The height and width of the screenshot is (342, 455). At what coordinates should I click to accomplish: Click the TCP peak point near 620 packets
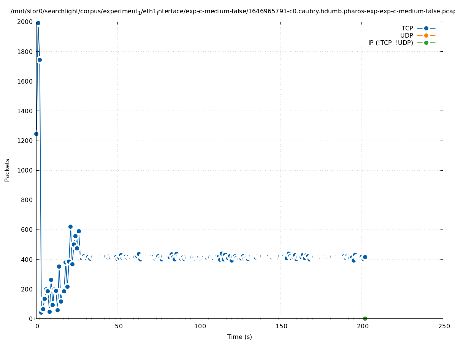pos(70,226)
